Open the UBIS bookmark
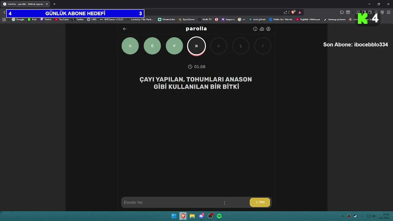Screen dimensions: 393x221 point(92,19)
